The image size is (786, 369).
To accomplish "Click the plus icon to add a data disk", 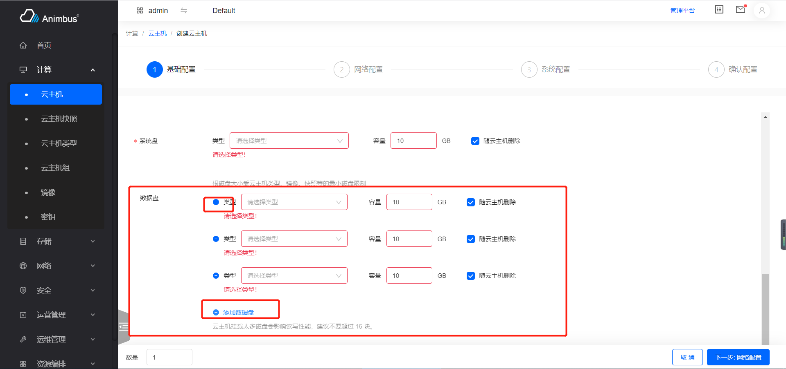I will pos(216,312).
